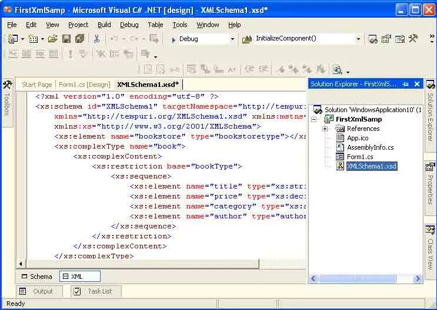Save the file with the floppy icon
The height and width of the screenshot is (310, 437).
point(66,39)
